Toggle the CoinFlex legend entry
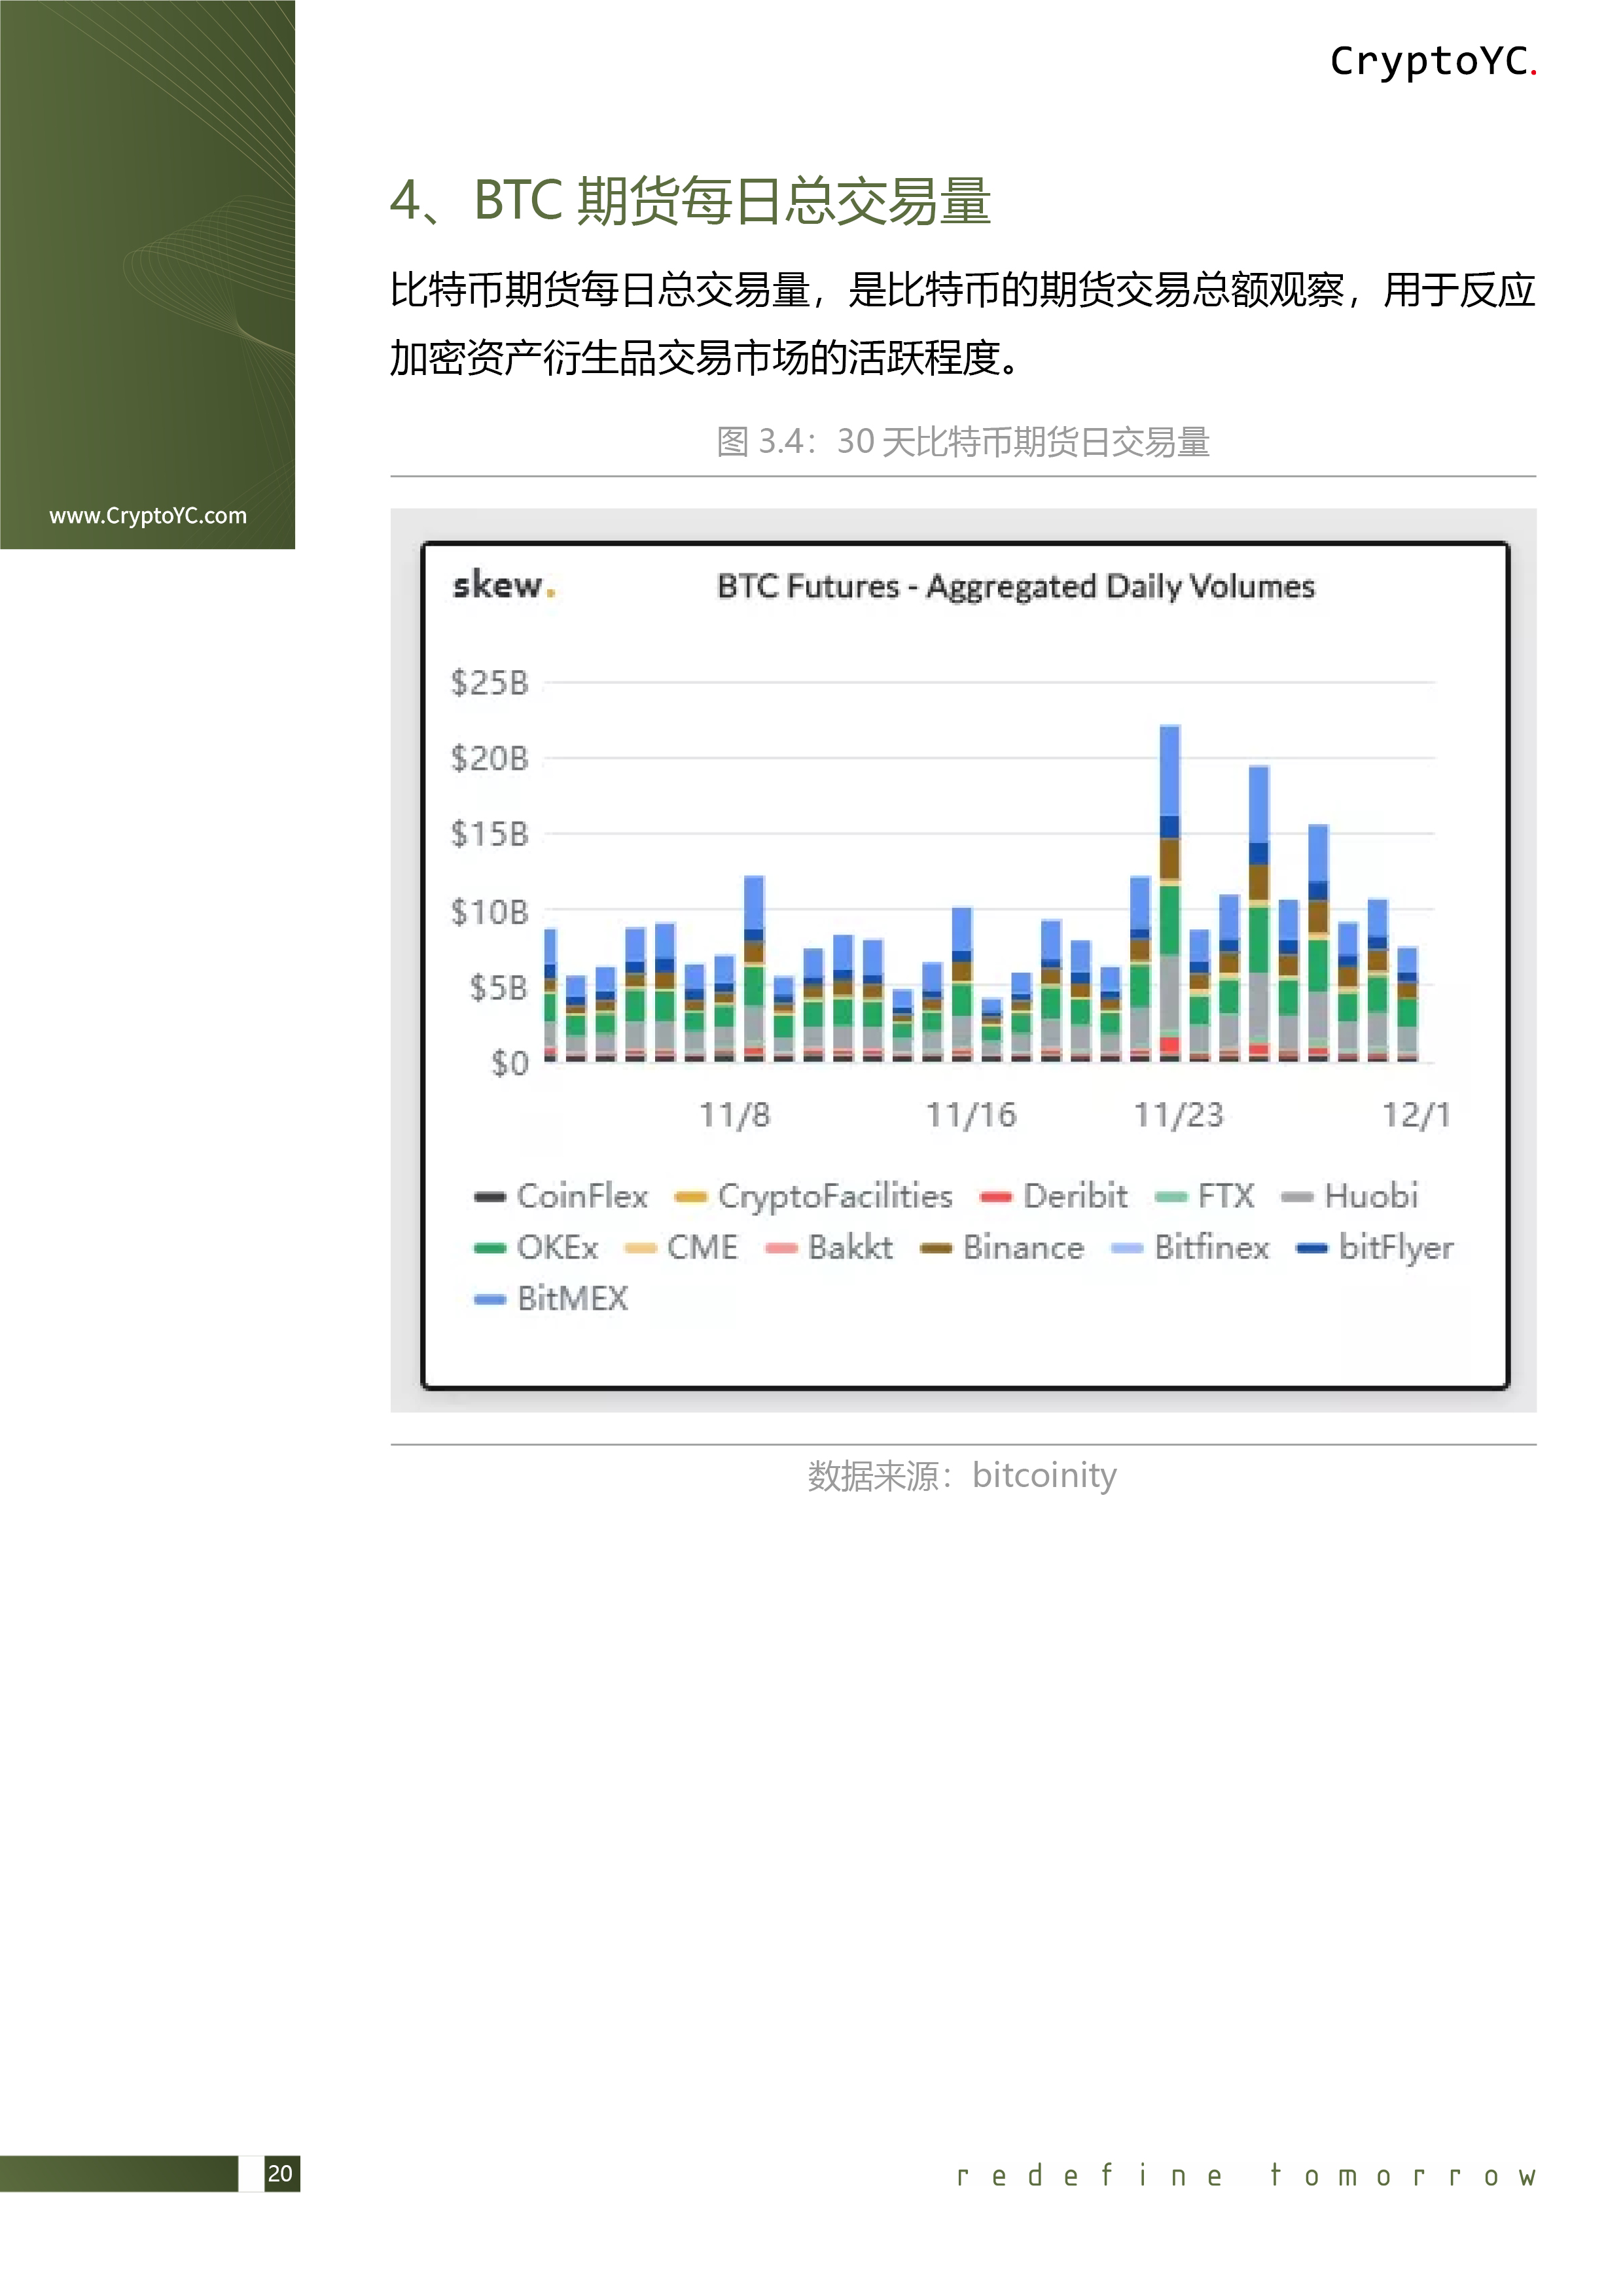The height and width of the screenshot is (2296, 1623). [561, 1196]
